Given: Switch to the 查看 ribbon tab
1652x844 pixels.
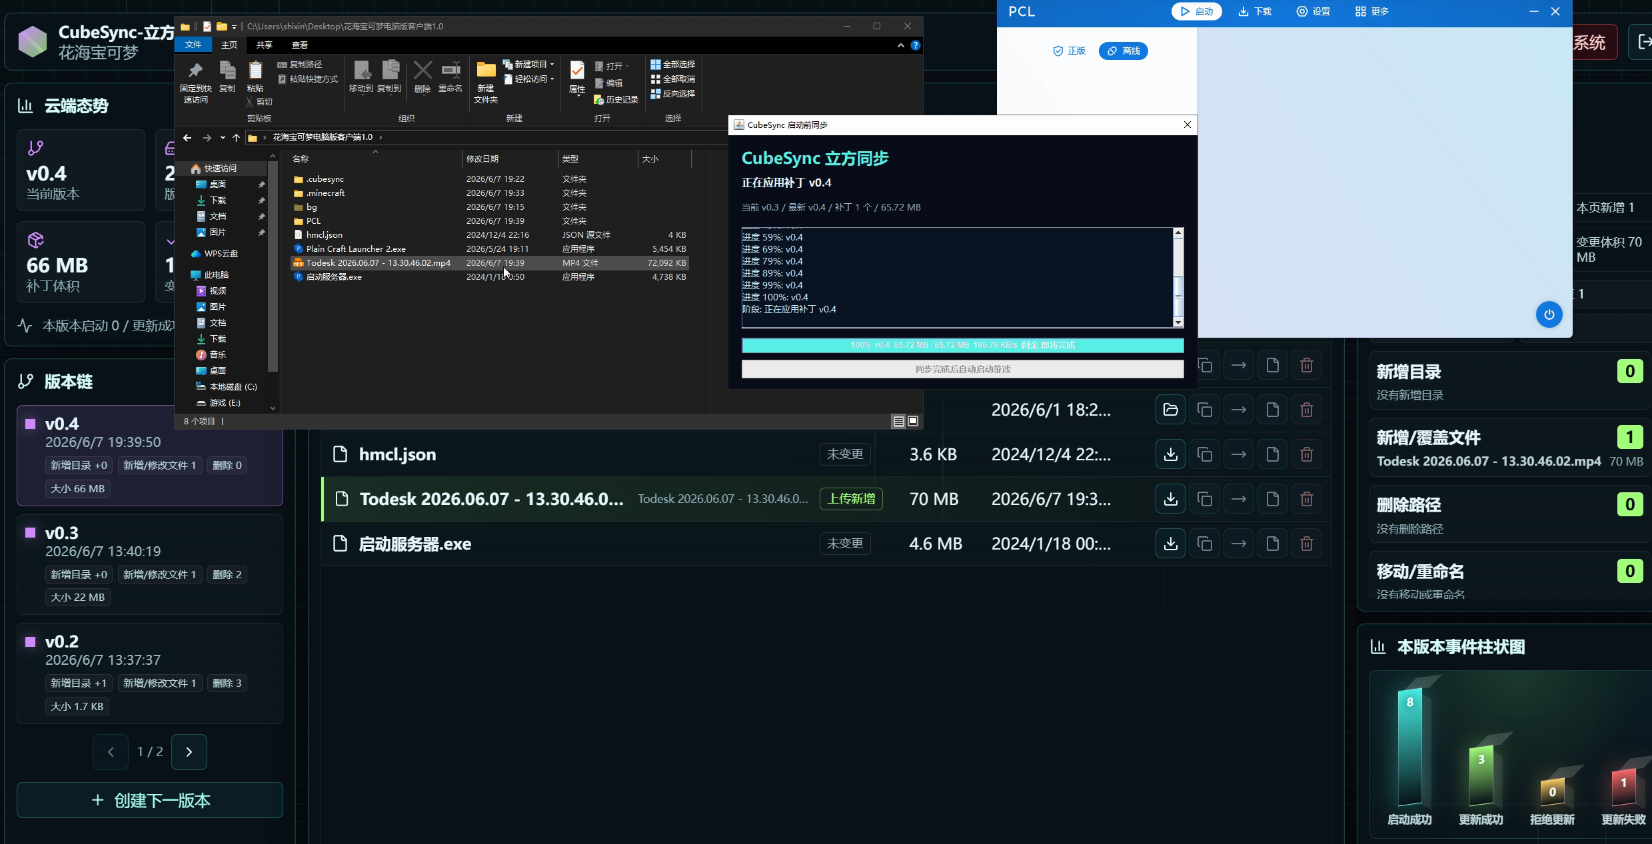Looking at the screenshot, I should pyautogui.click(x=300, y=45).
